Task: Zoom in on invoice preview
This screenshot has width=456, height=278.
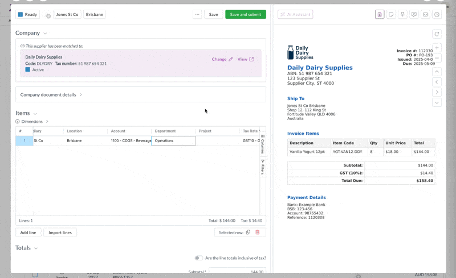Action: click(x=437, y=48)
